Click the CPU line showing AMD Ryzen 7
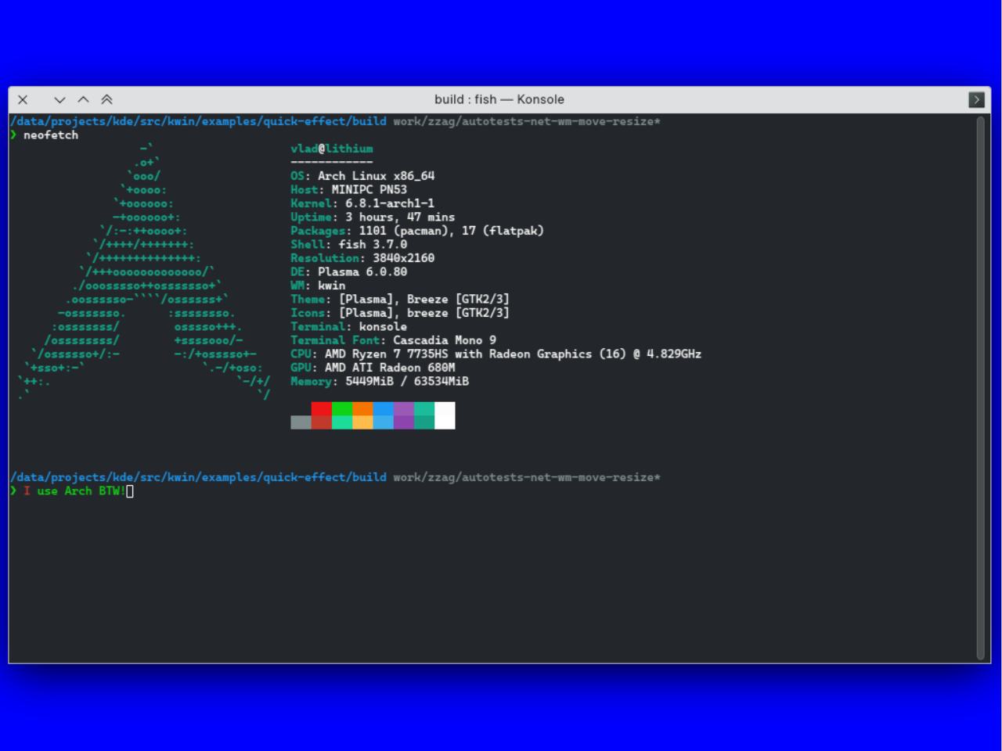The height and width of the screenshot is (751, 1002). coord(495,354)
